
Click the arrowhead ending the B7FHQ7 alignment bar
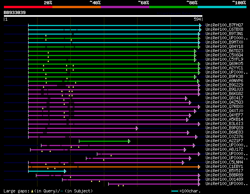tap(200, 25)
